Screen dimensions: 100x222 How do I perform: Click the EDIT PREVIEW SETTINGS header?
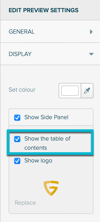pos(43,10)
